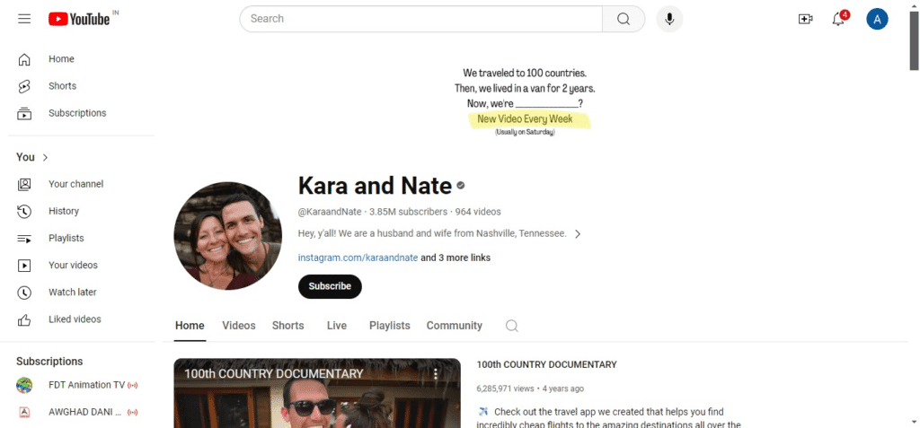This screenshot has height=428, width=920.
Task: Open notifications bell
Action: (x=838, y=20)
